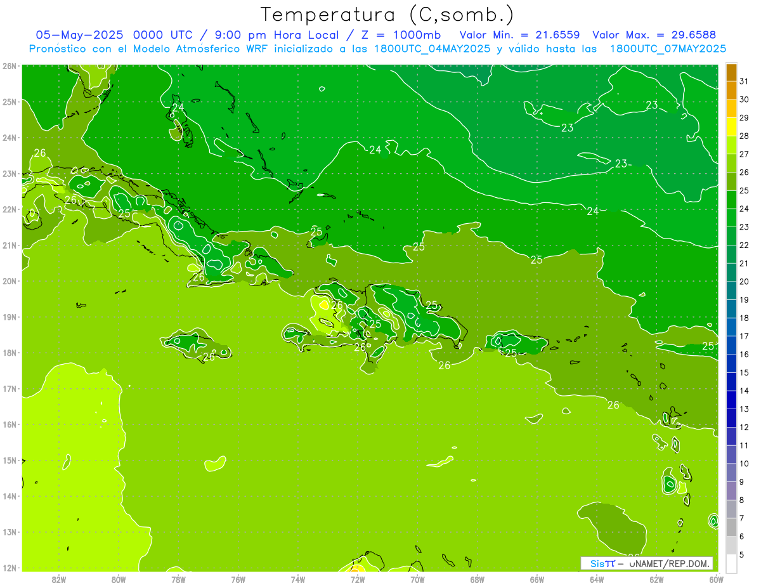
Task: Click the 30 label on the color scale
Action: click(x=745, y=100)
